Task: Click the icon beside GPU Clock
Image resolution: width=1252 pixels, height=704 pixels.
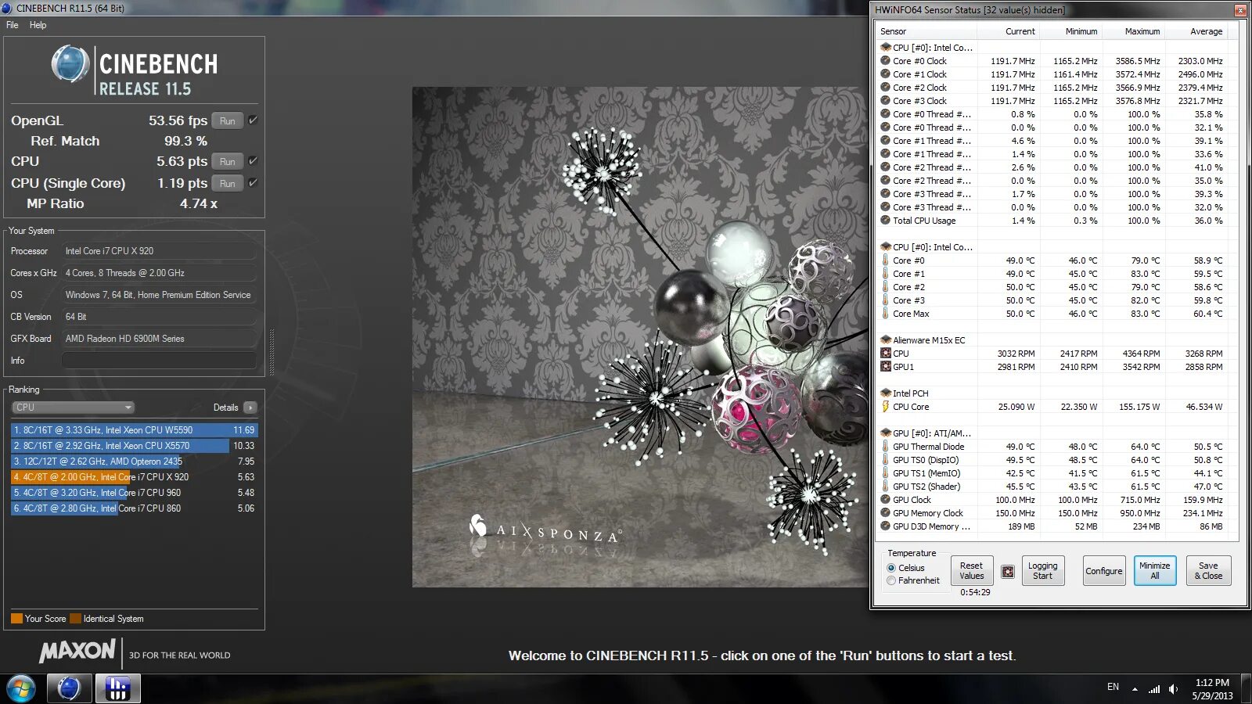Action: 885,500
